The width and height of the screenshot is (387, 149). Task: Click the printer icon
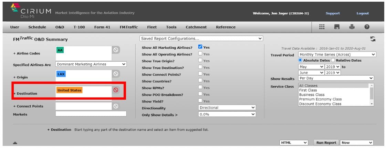point(352,27)
